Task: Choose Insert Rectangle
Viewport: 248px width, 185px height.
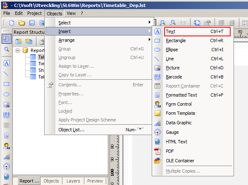Action: click(x=193, y=40)
